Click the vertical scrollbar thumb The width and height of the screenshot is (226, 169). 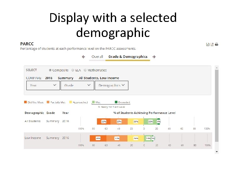(217, 106)
